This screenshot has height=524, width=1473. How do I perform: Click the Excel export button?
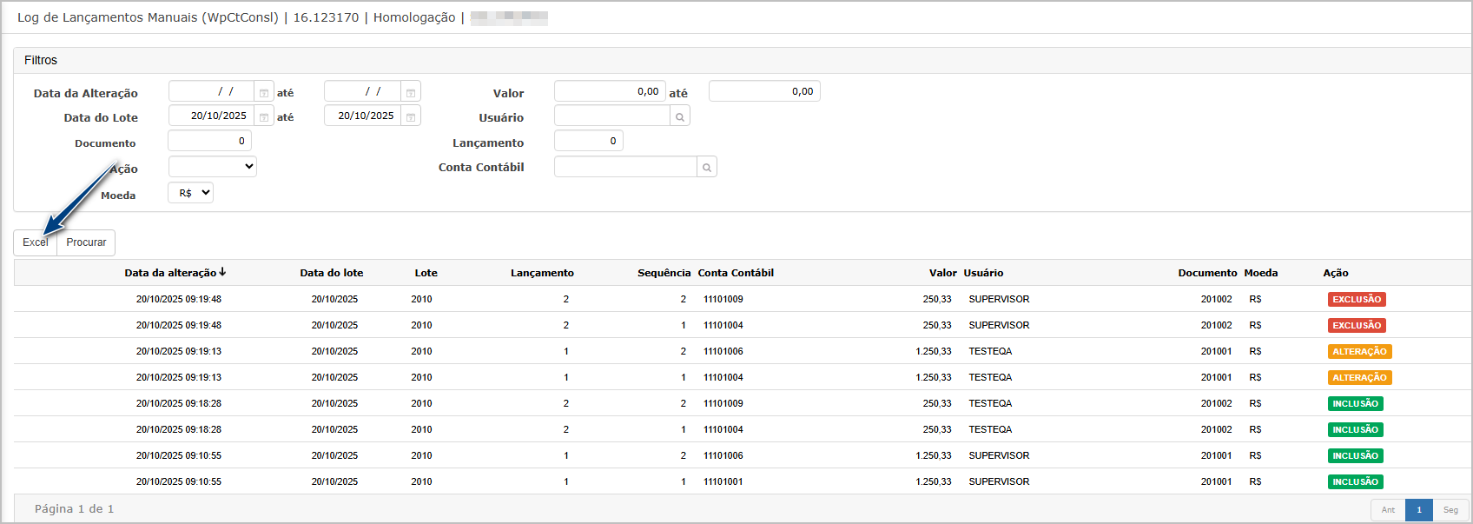click(36, 242)
